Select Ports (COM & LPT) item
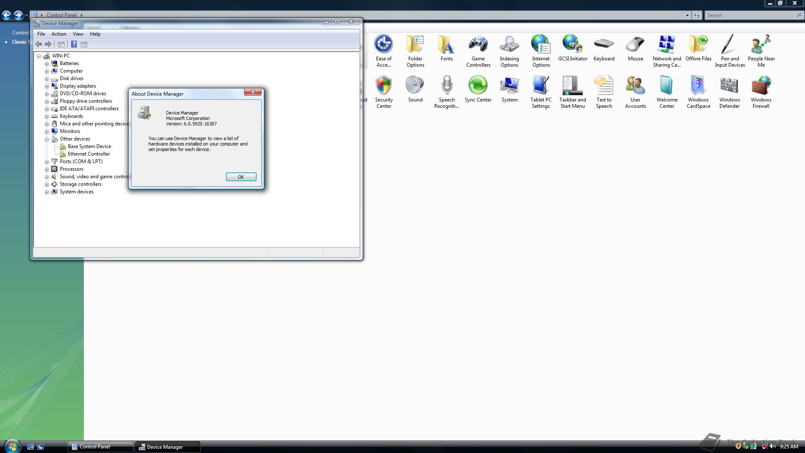 81,161
